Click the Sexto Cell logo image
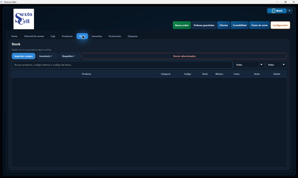 click(24, 19)
